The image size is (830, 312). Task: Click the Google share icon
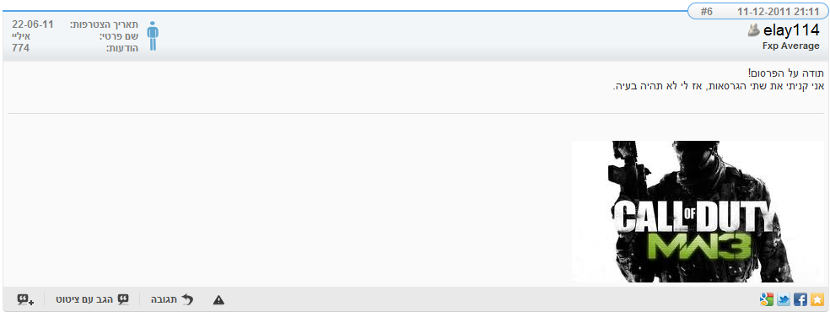[767, 300]
